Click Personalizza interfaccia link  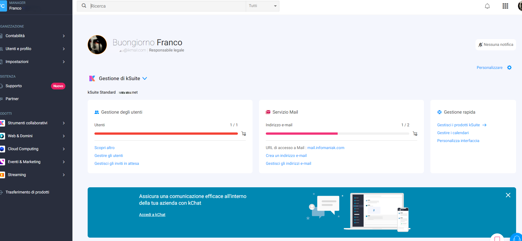(458, 141)
